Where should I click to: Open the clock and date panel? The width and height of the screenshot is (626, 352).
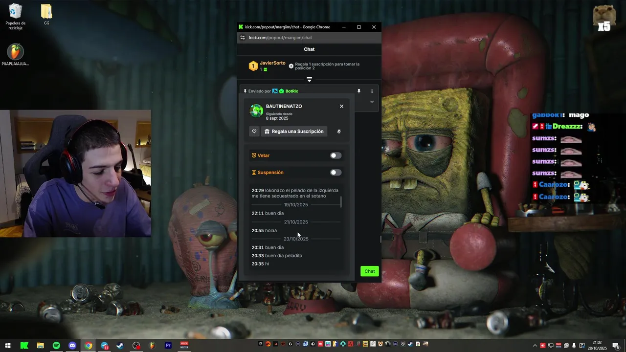pyautogui.click(x=597, y=345)
